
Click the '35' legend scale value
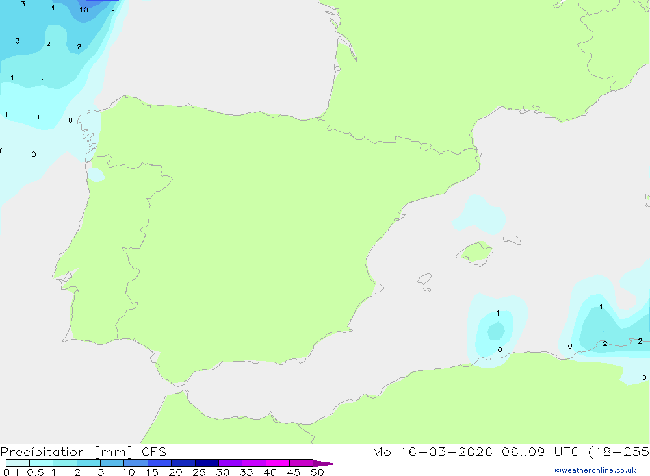tap(246, 472)
